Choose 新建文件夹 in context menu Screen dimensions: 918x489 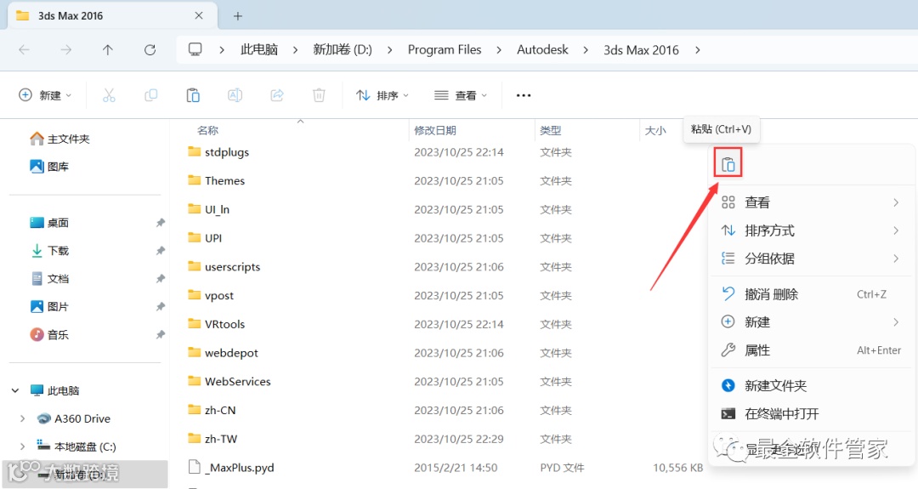point(811,385)
